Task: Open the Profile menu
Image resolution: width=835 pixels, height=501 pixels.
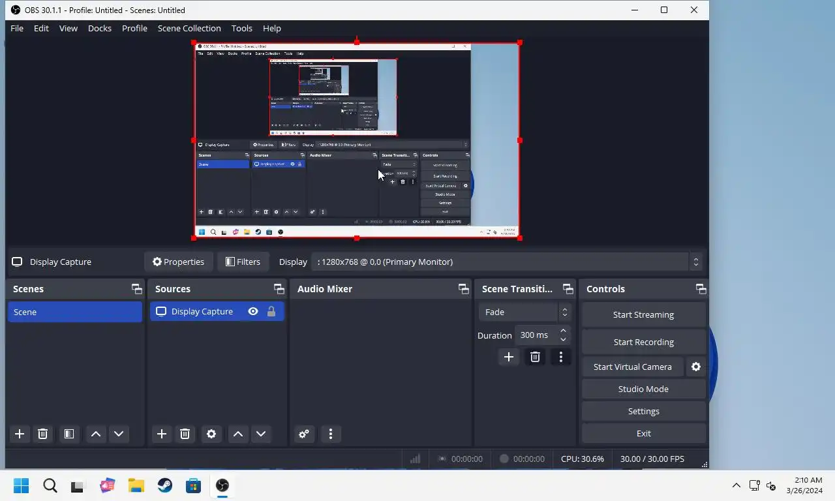Action: click(134, 28)
